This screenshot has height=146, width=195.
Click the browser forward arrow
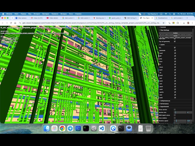point(7,23)
